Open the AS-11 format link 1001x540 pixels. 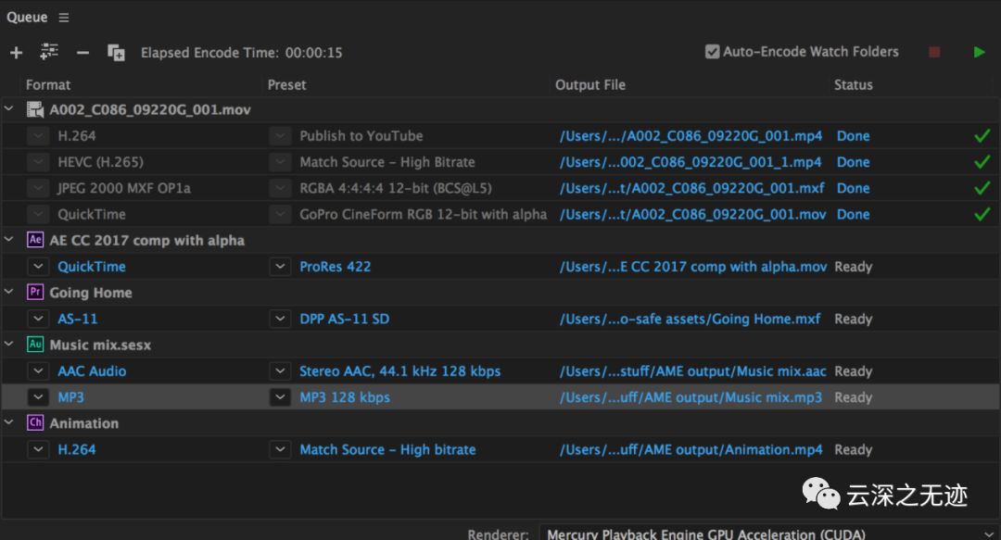pos(77,319)
